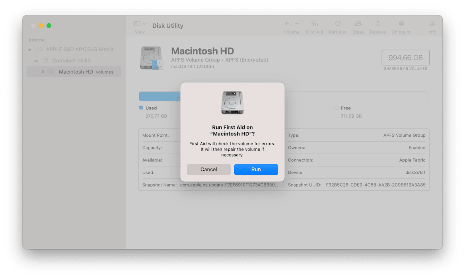Click the 994,66 GB capacity field
The image size is (465, 279).
405,57
